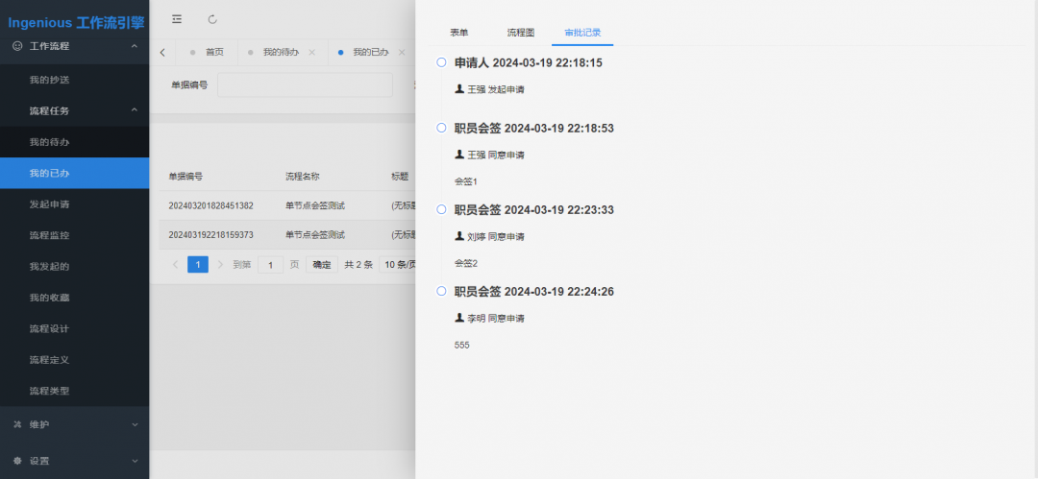Click the tools icon beside 维护
1038x479 pixels.
(18, 424)
